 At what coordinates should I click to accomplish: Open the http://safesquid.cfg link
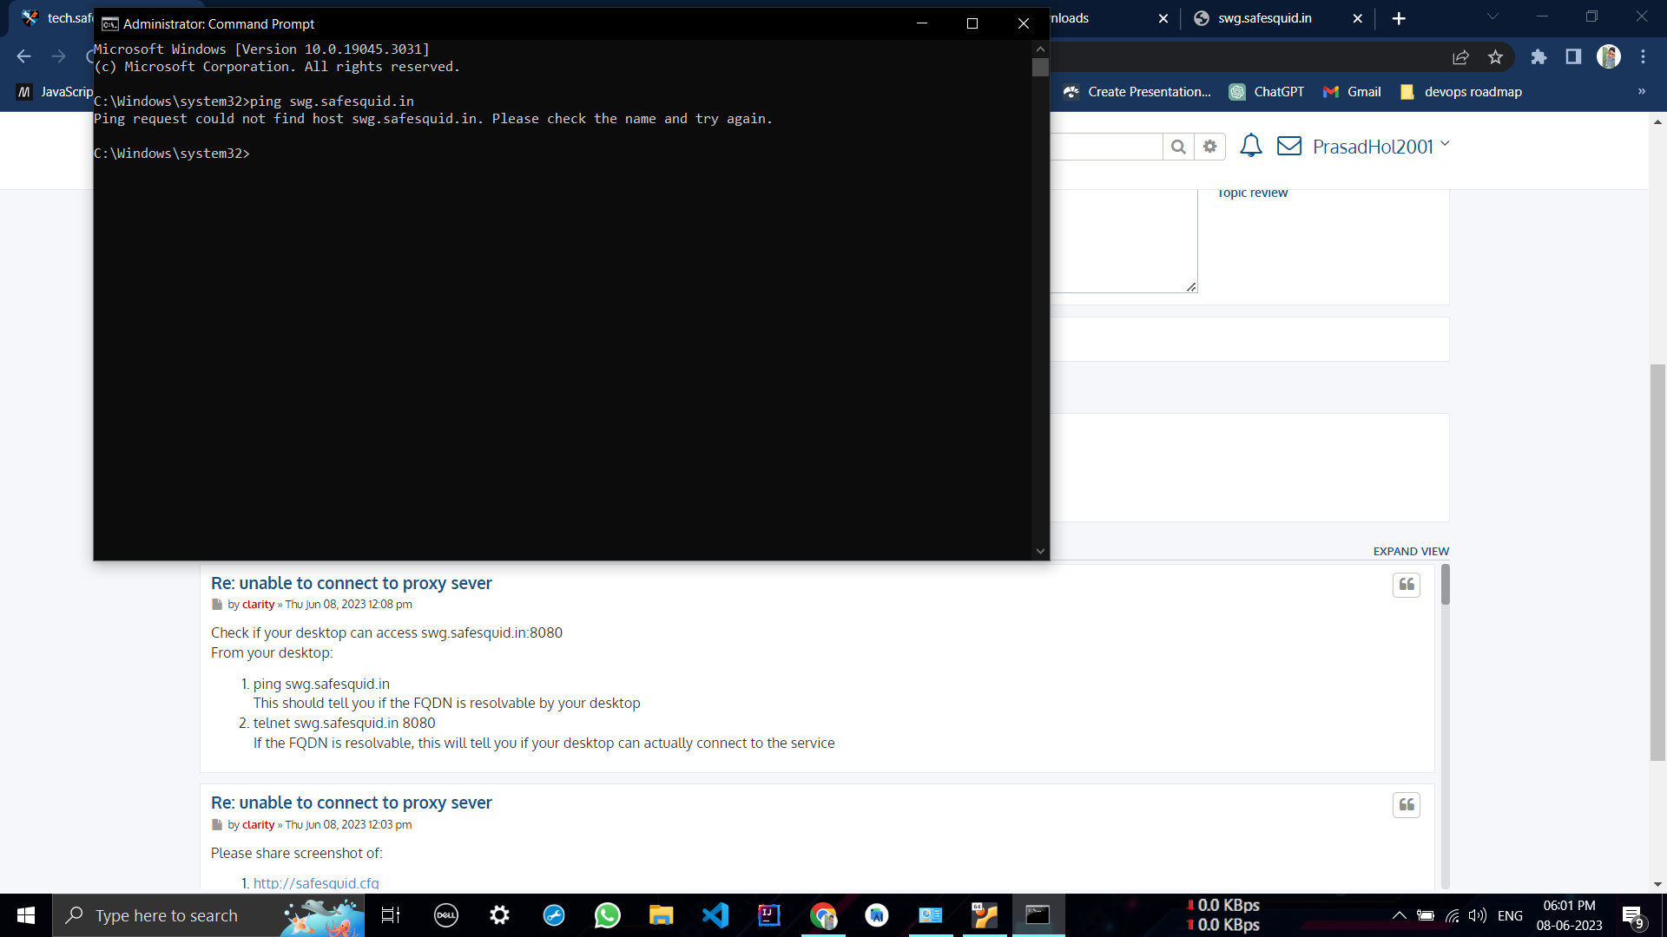pyautogui.click(x=315, y=882)
